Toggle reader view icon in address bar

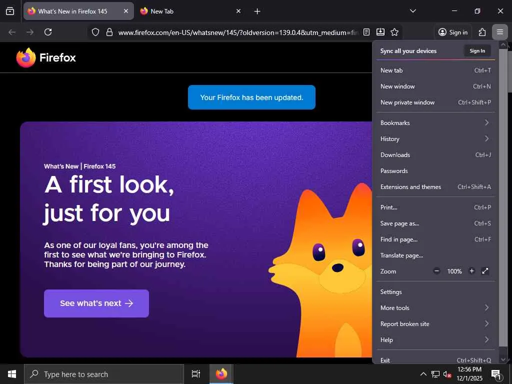coord(366,32)
